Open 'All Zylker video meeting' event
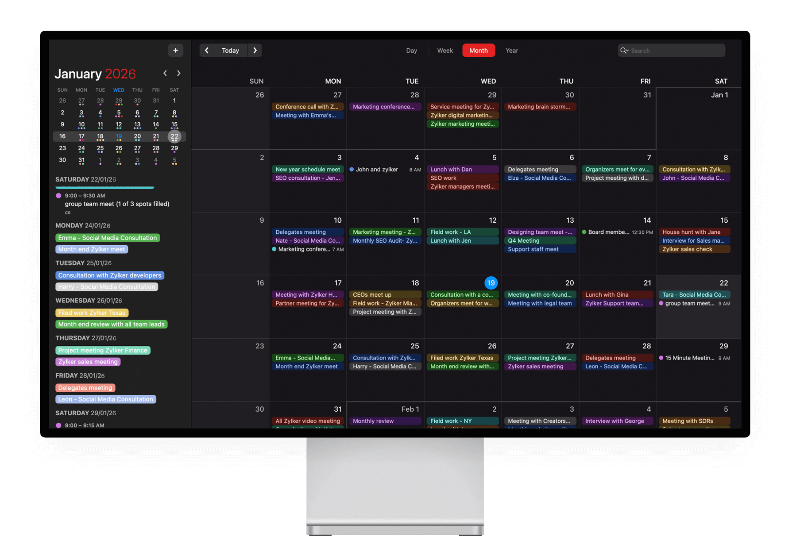The image size is (791, 536). click(307, 421)
